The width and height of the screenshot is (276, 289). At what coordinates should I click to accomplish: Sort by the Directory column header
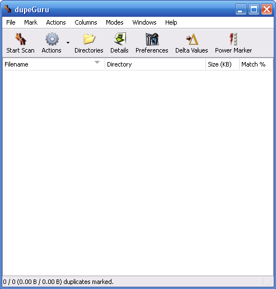pyautogui.click(x=156, y=64)
